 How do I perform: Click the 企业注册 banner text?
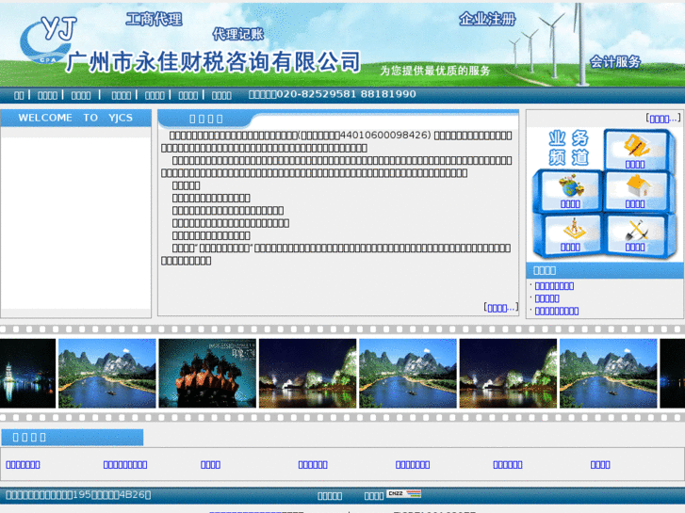tap(487, 19)
